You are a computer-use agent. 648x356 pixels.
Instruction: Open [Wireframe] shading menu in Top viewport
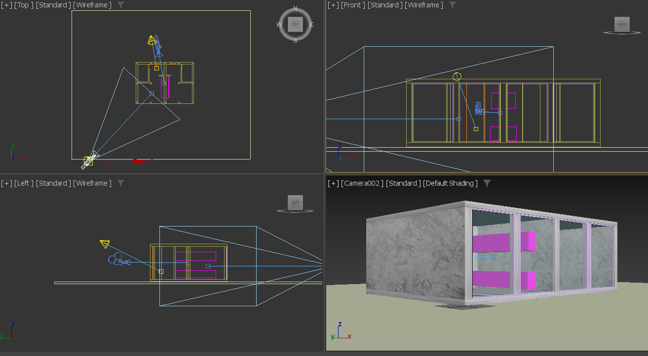(x=92, y=5)
